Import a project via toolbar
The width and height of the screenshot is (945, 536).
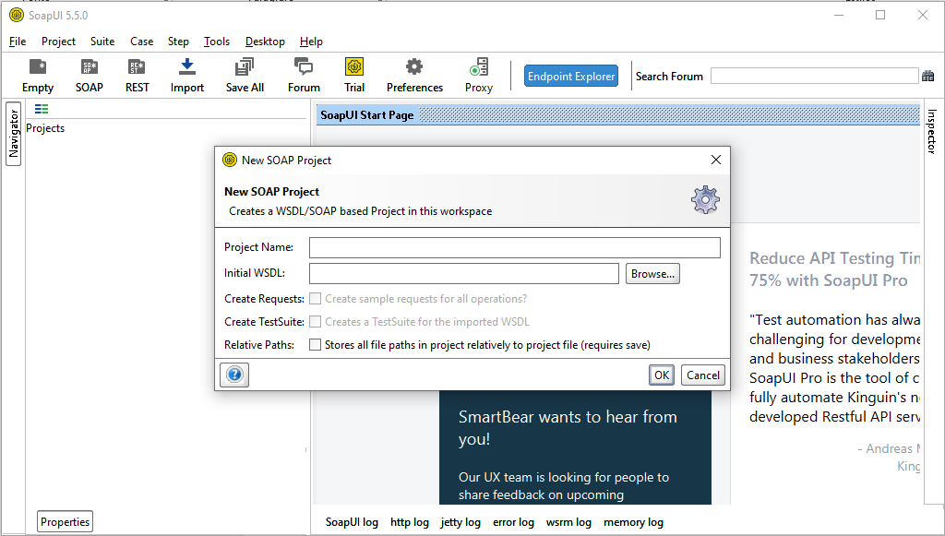coord(186,76)
